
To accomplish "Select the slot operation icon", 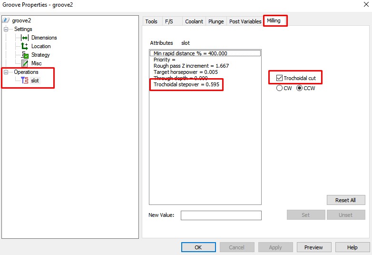I will [24, 81].
